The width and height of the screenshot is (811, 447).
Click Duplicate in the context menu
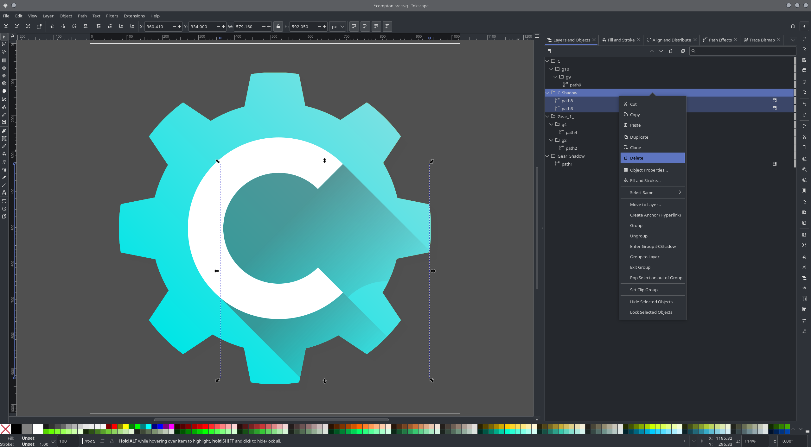click(x=639, y=137)
